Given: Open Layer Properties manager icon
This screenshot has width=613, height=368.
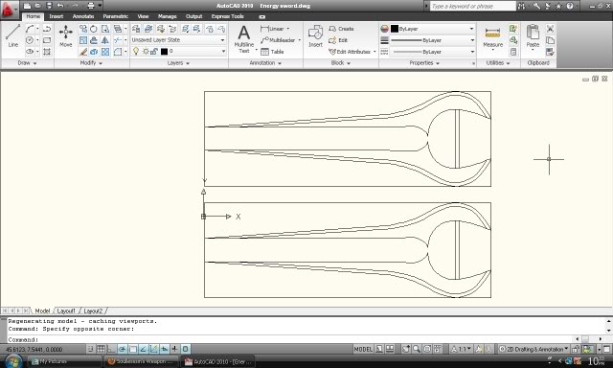Looking at the screenshot, I should [x=136, y=29].
